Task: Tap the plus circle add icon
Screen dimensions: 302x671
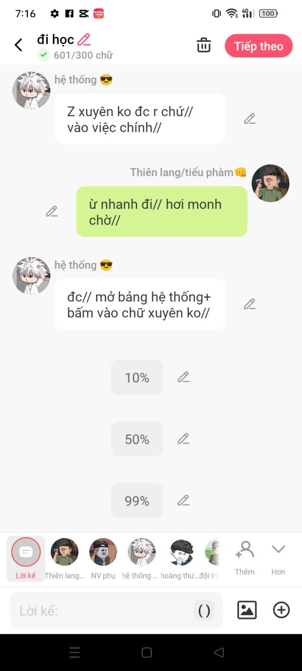Action: pyautogui.click(x=281, y=610)
